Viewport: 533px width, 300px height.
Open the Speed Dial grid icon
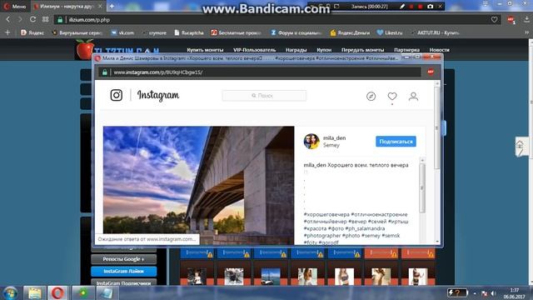coord(45,19)
